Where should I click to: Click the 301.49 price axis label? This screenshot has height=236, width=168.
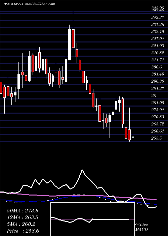point(158,74)
